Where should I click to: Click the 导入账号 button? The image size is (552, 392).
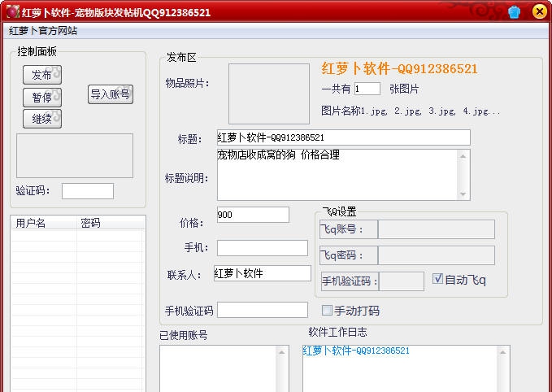point(111,94)
